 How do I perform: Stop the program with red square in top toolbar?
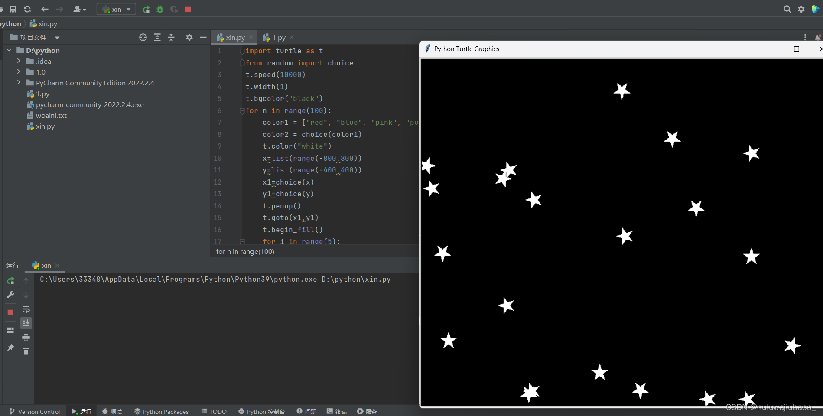click(x=188, y=9)
